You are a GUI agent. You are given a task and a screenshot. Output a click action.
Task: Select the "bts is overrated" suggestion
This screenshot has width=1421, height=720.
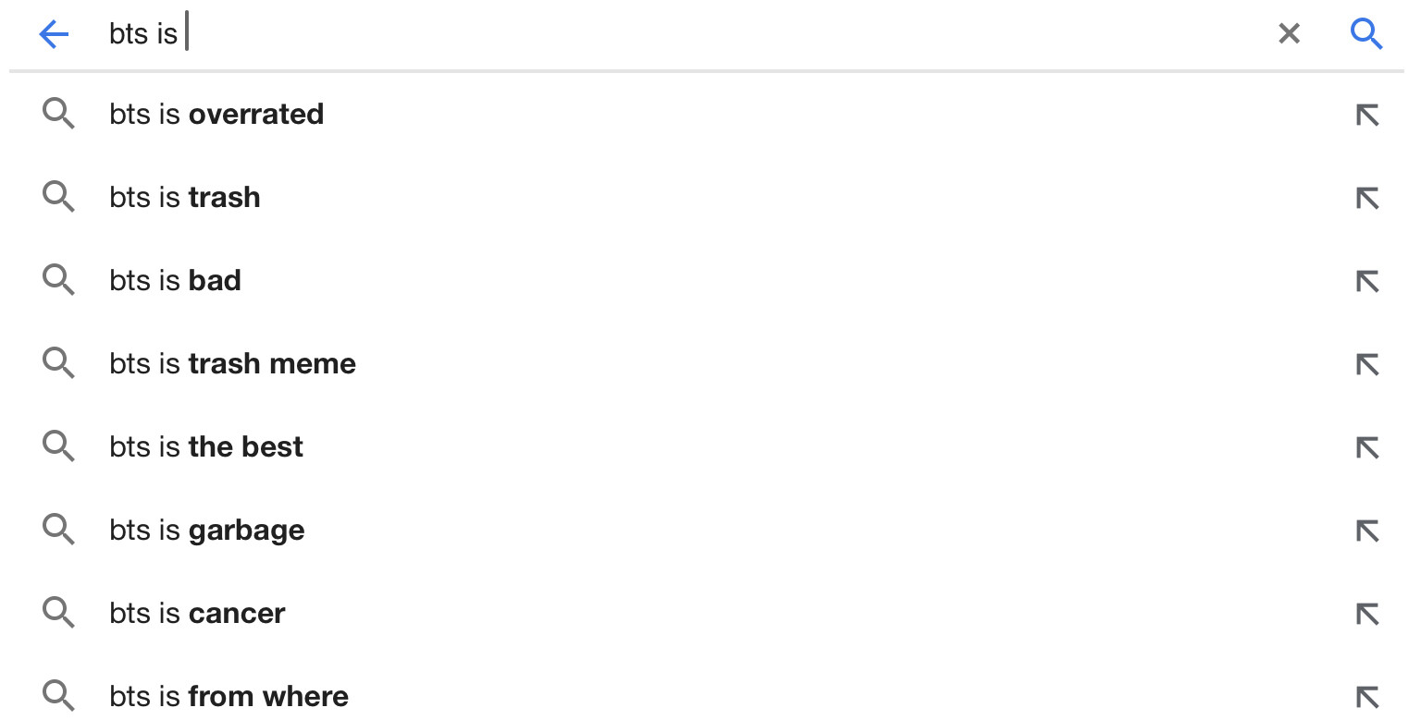[216, 115]
